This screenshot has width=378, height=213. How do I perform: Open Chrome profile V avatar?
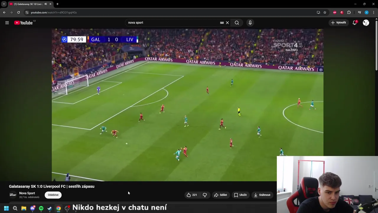(366, 12)
